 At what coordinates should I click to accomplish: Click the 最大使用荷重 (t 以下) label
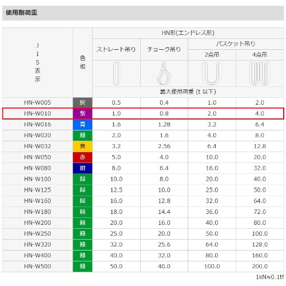[x=188, y=92]
